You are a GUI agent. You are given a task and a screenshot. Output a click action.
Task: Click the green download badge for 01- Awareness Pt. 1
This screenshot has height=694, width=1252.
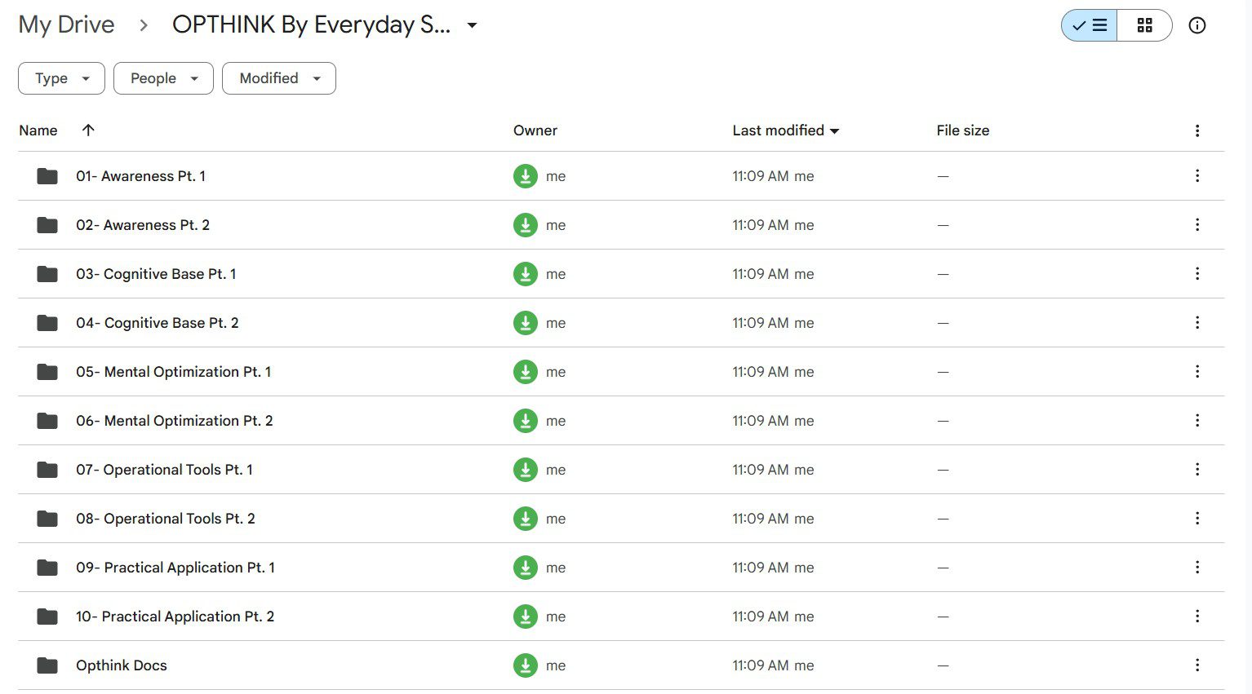coord(526,176)
